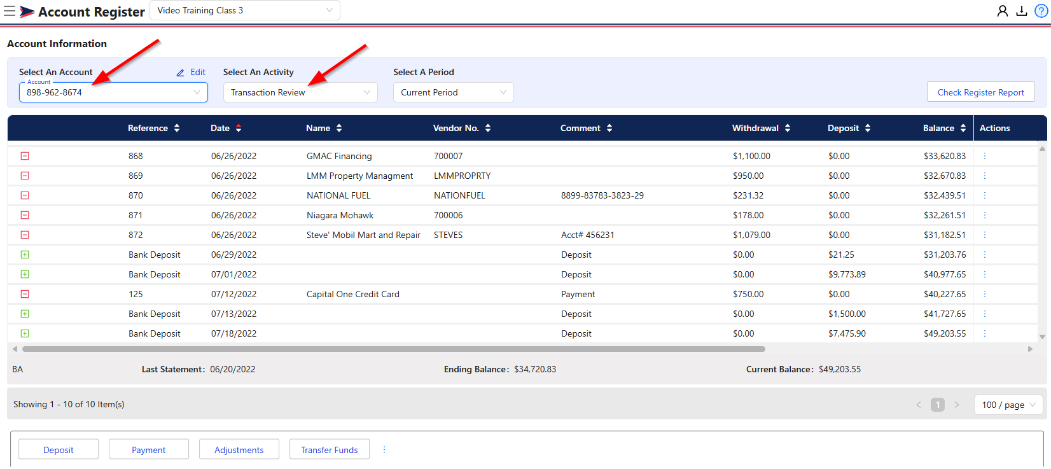
Task: Open actions menu for $7,475.90 deposit row
Action: (985, 333)
